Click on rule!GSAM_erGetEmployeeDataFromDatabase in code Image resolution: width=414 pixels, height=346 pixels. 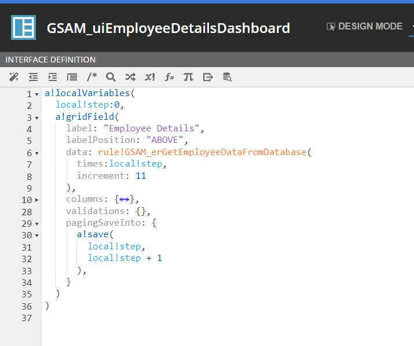[x=202, y=152]
